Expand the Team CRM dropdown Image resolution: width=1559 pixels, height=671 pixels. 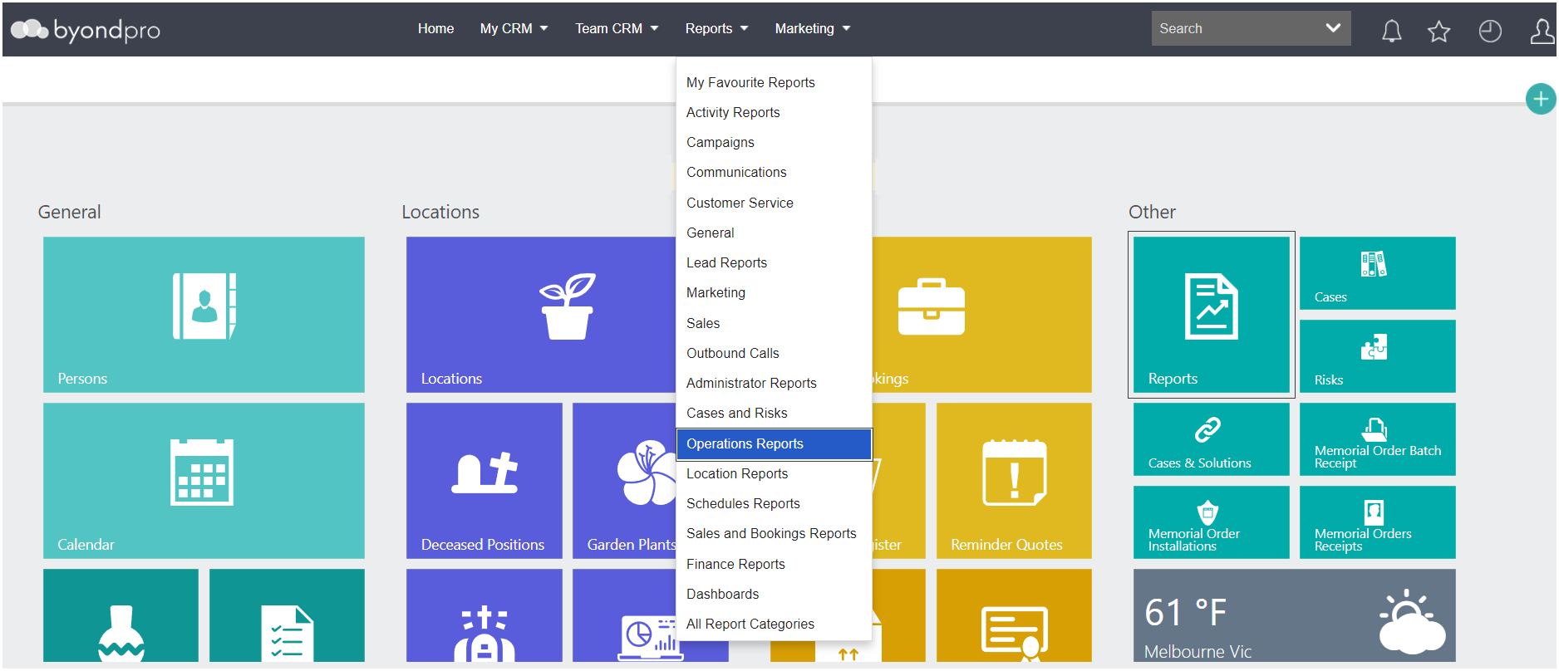pos(617,29)
